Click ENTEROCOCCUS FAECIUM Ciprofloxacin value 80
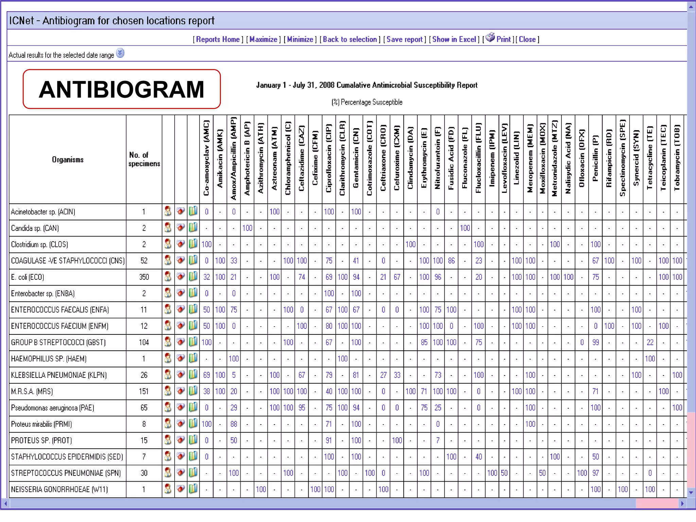 pyautogui.click(x=329, y=326)
